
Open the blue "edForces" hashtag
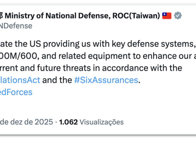click(x=16, y=92)
